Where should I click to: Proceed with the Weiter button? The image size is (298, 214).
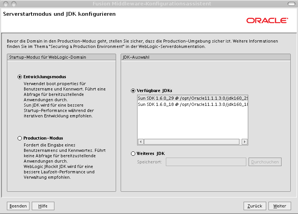tap(280, 206)
